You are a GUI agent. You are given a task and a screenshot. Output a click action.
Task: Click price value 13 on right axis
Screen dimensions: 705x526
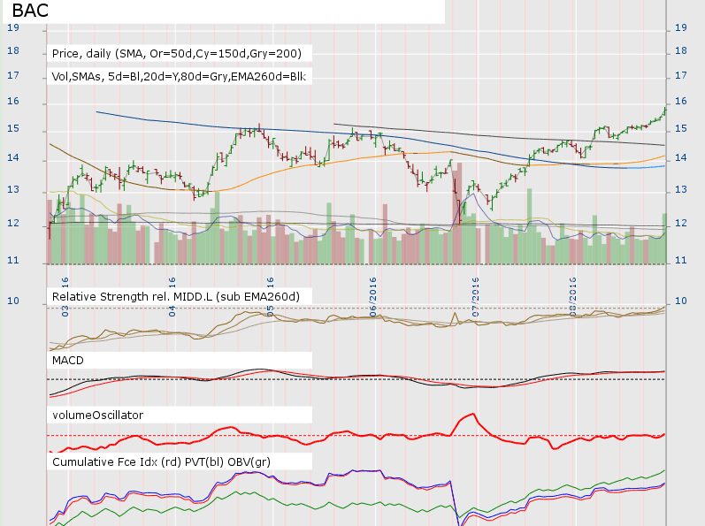681,189
